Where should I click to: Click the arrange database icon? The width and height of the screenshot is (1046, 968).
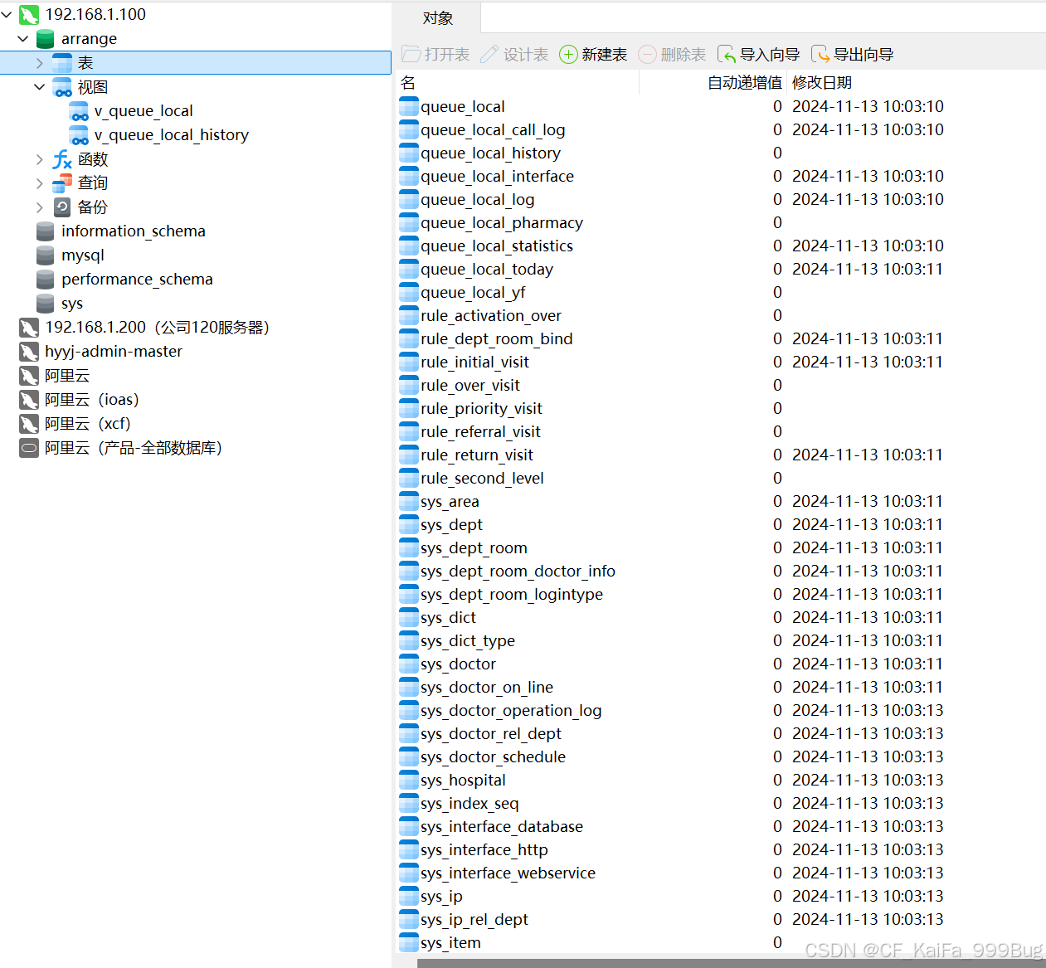tap(46, 39)
